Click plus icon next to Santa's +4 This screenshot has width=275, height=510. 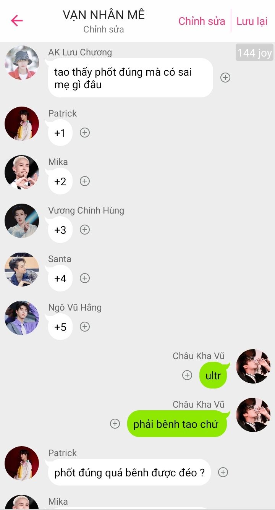tap(85, 278)
